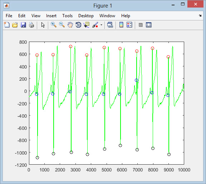Open the Insert menu
Viewport: 206px width, 184px height.
(51, 16)
